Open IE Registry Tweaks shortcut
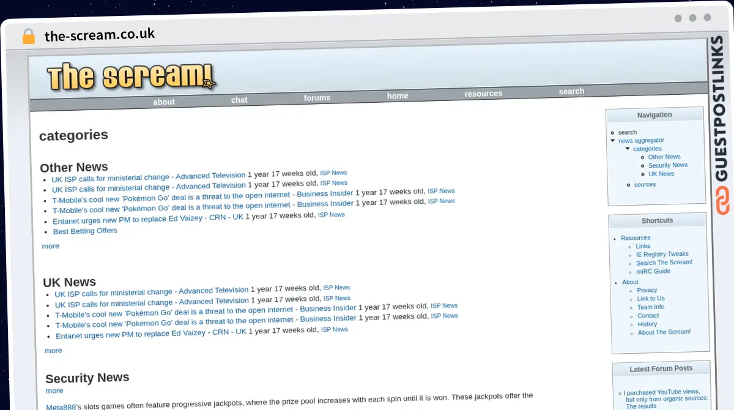Image resolution: width=734 pixels, height=410 pixels. [x=662, y=254]
